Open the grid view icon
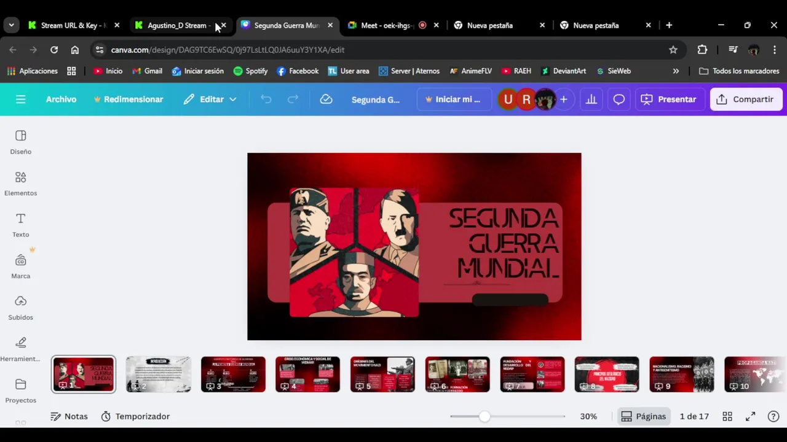Viewport: 787px width, 442px height. click(727, 416)
